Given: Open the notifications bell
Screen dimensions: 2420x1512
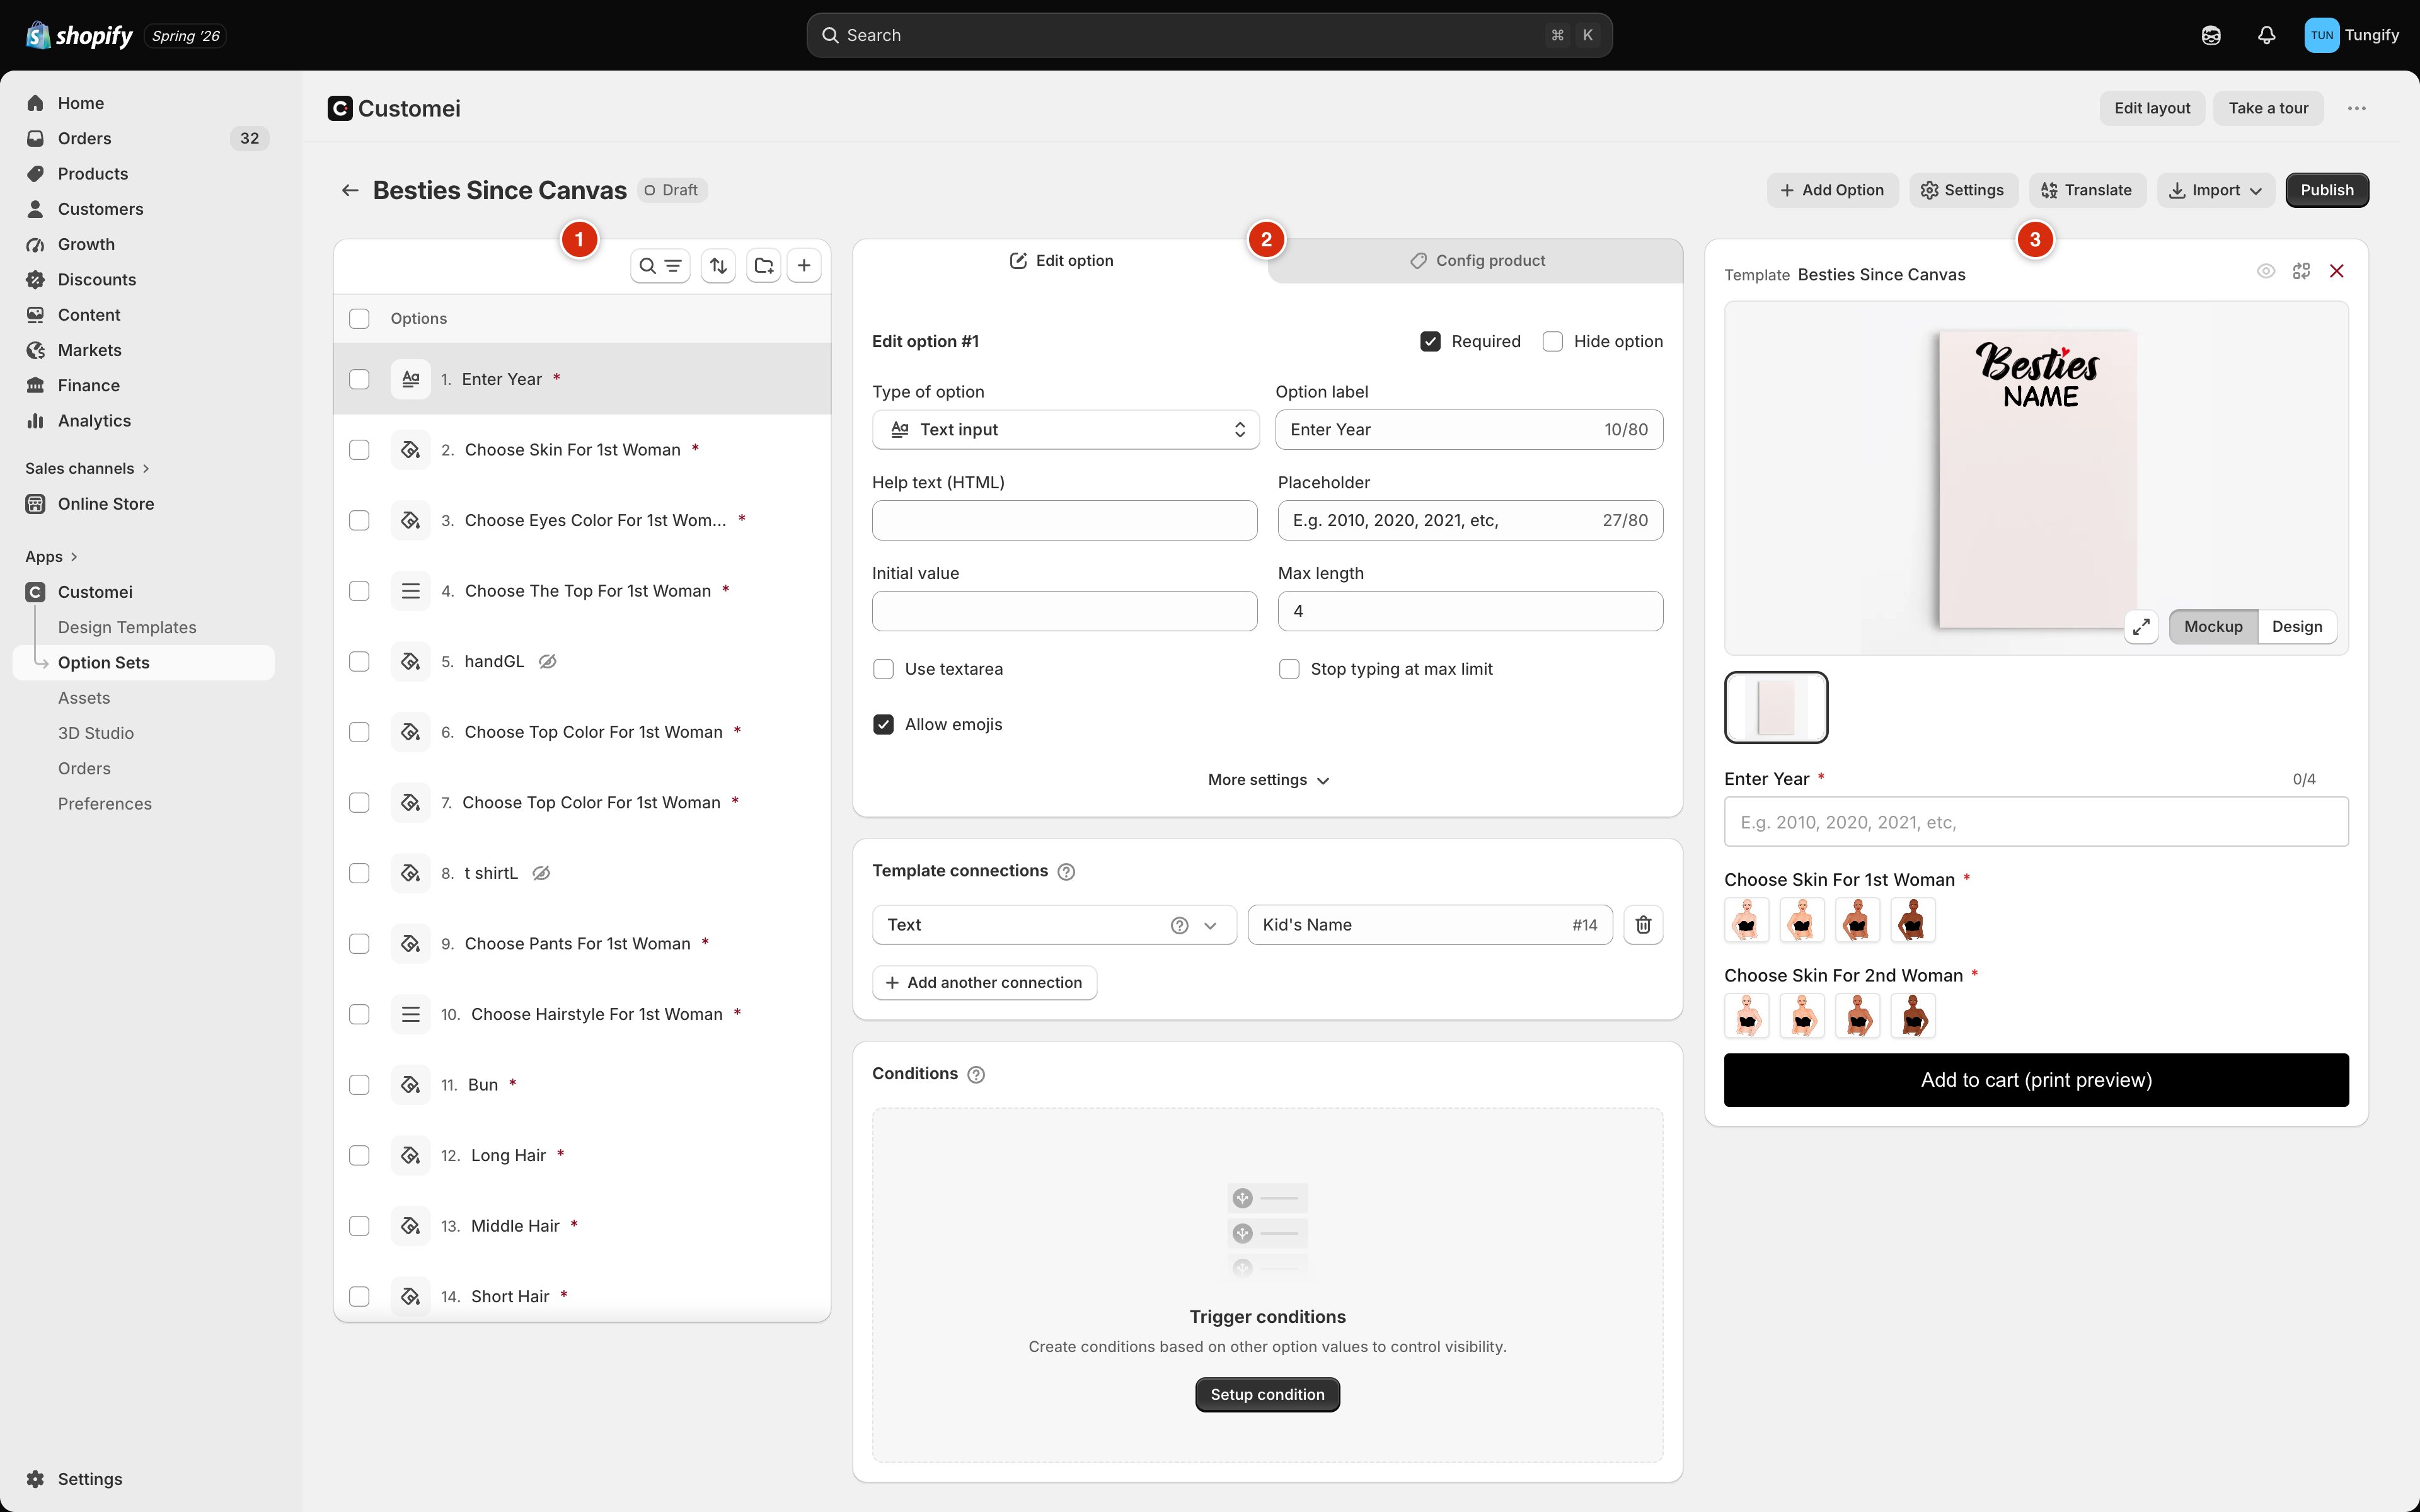Looking at the screenshot, I should (x=2266, y=35).
